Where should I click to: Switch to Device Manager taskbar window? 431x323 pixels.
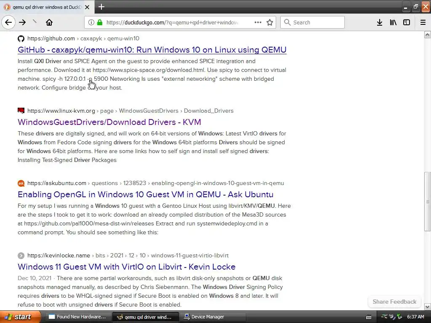(213, 317)
